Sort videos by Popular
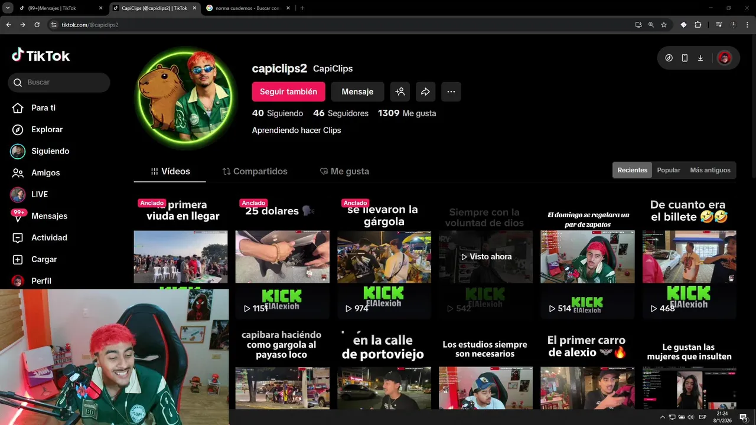756x425 pixels. pyautogui.click(x=669, y=170)
